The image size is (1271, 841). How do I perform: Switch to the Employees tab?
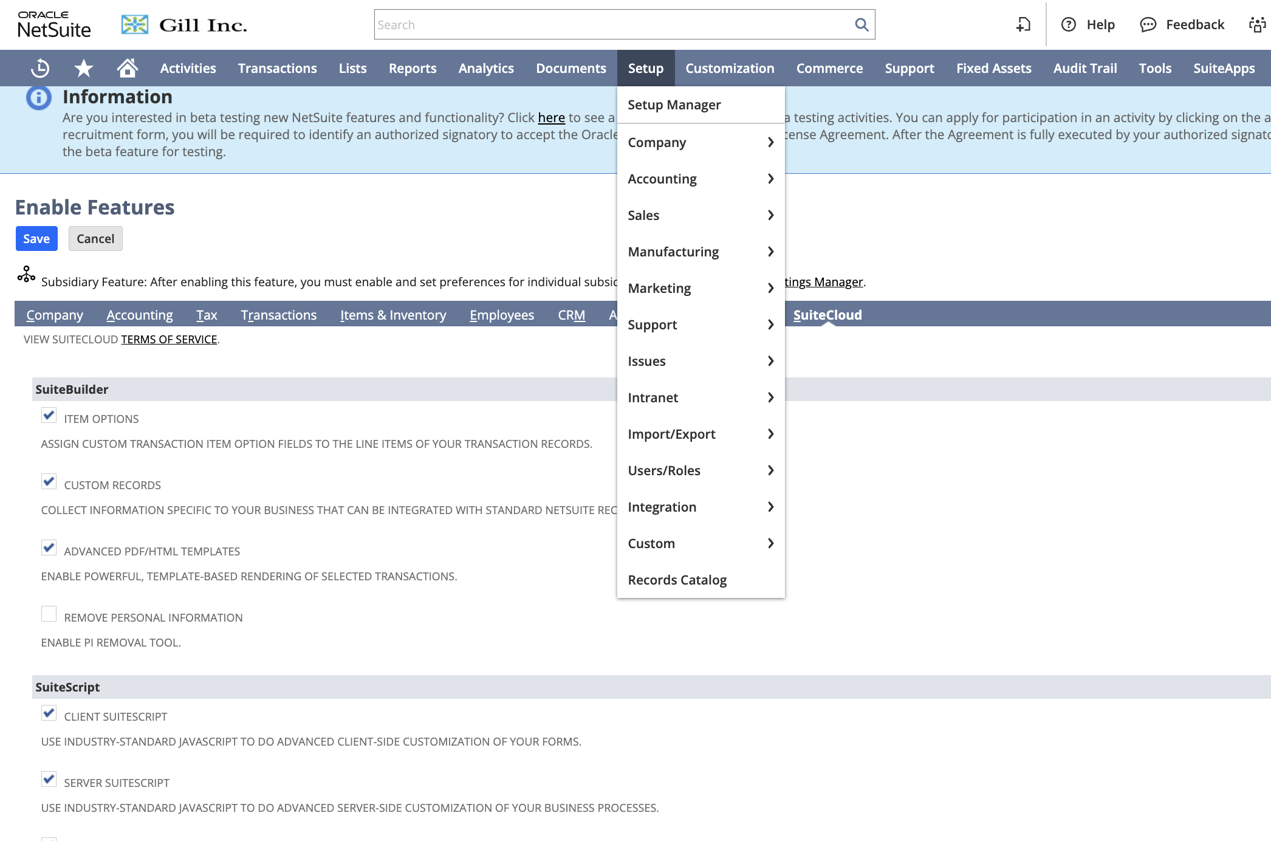click(502, 315)
